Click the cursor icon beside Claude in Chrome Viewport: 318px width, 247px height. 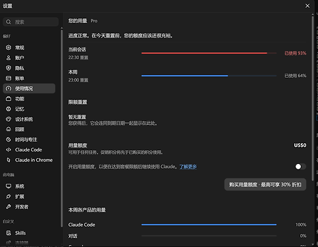tap(9, 160)
